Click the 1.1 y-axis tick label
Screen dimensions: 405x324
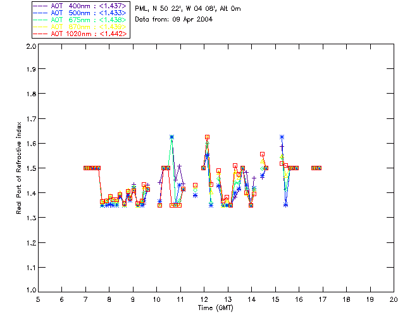[x=31, y=268]
